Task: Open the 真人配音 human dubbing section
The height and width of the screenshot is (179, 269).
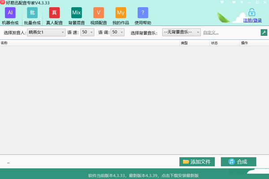Action: 54,16
